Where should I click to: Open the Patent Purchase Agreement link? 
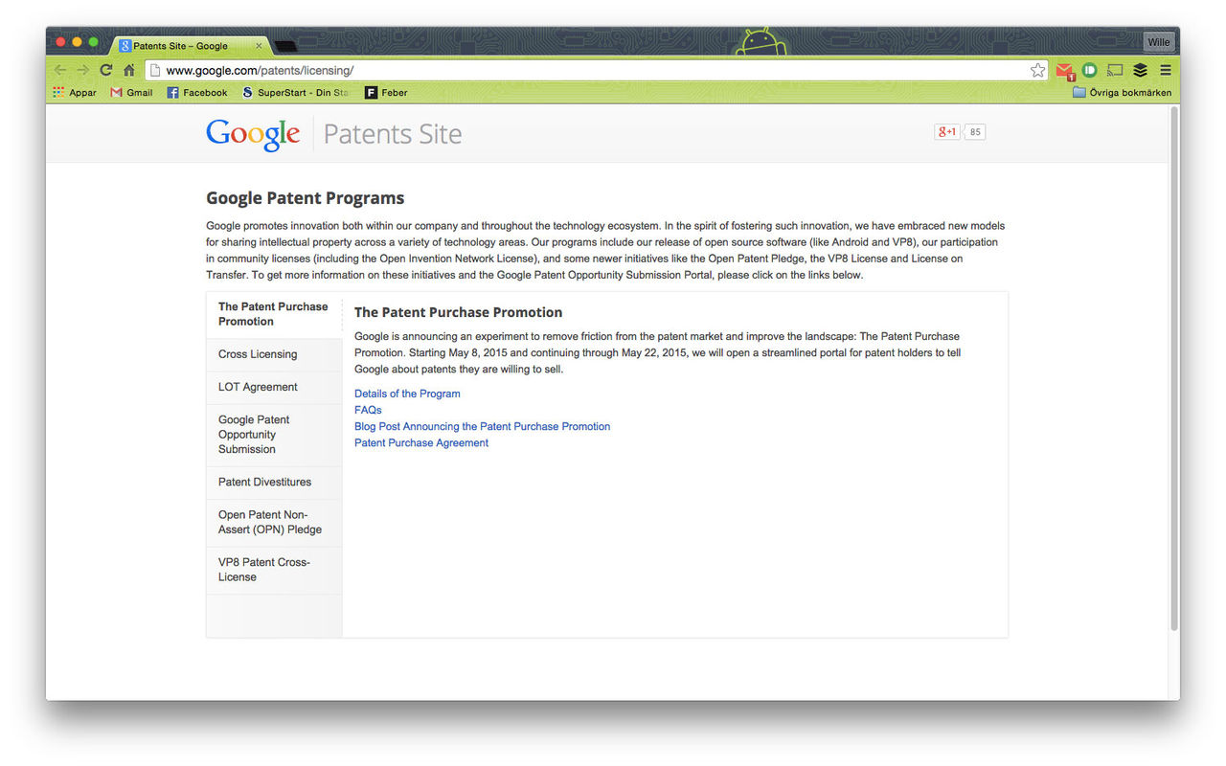(421, 442)
